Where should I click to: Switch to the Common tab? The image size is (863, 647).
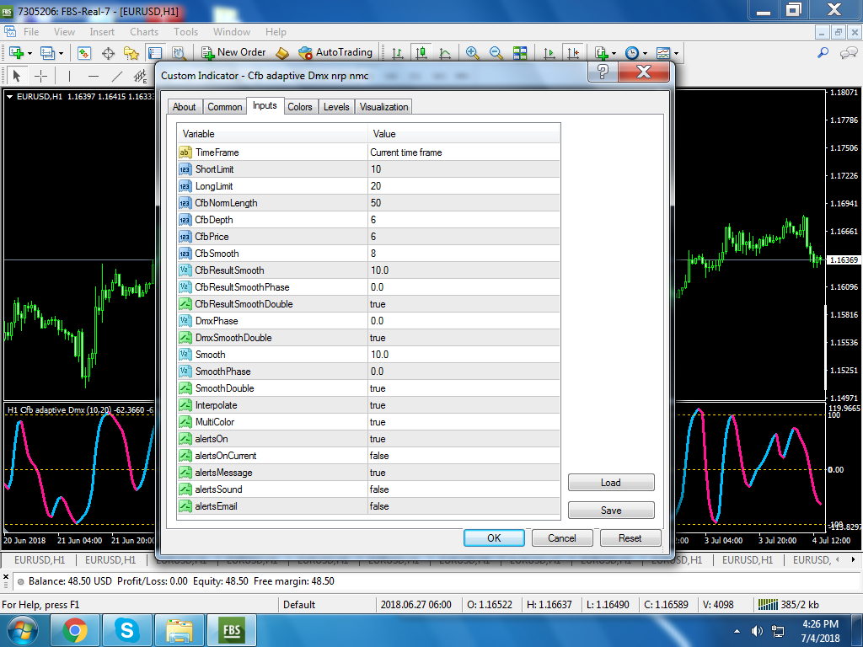[224, 107]
